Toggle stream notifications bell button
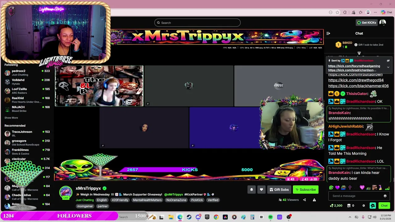Viewport: 395px width, 222px height. (x=252, y=190)
